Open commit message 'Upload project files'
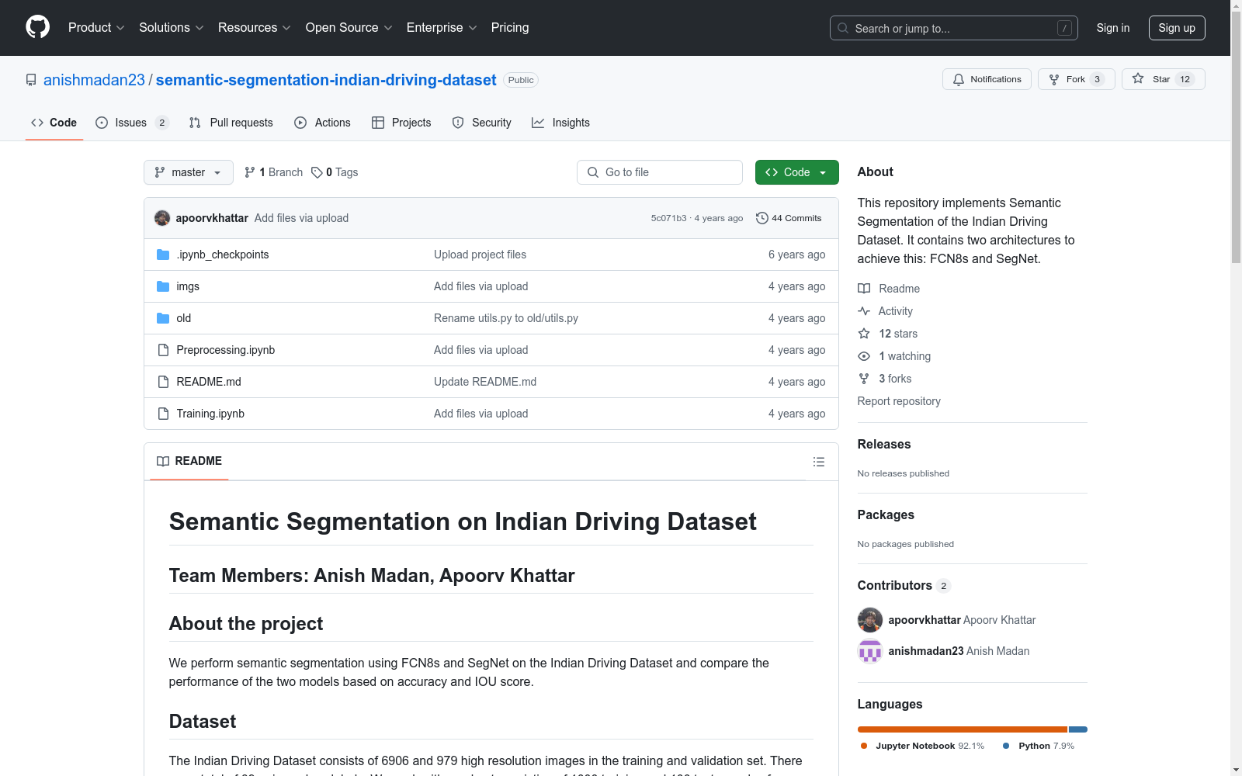The height and width of the screenshot is (776, 1242). coord(480,255)
